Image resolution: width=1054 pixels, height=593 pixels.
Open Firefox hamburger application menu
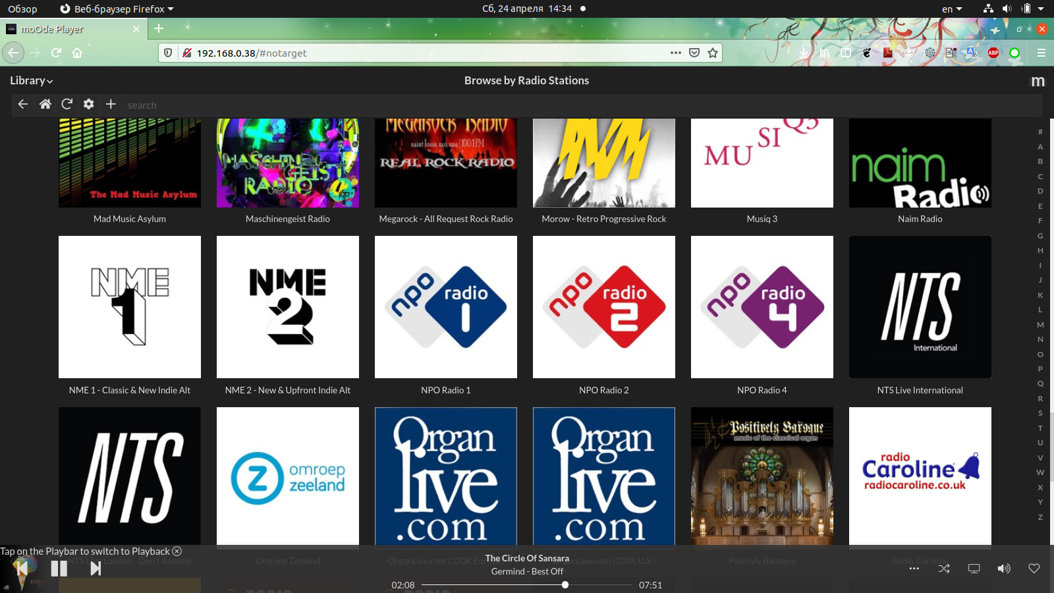pos(1041,53)
